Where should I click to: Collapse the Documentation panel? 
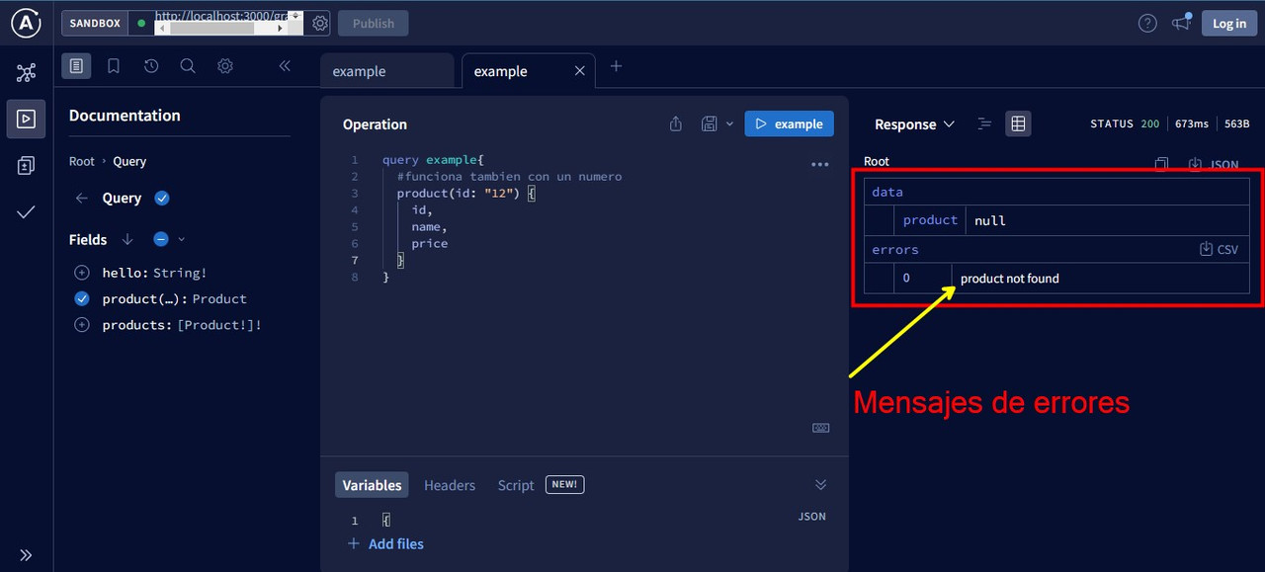pyautogui.click(x=285, y=66)
